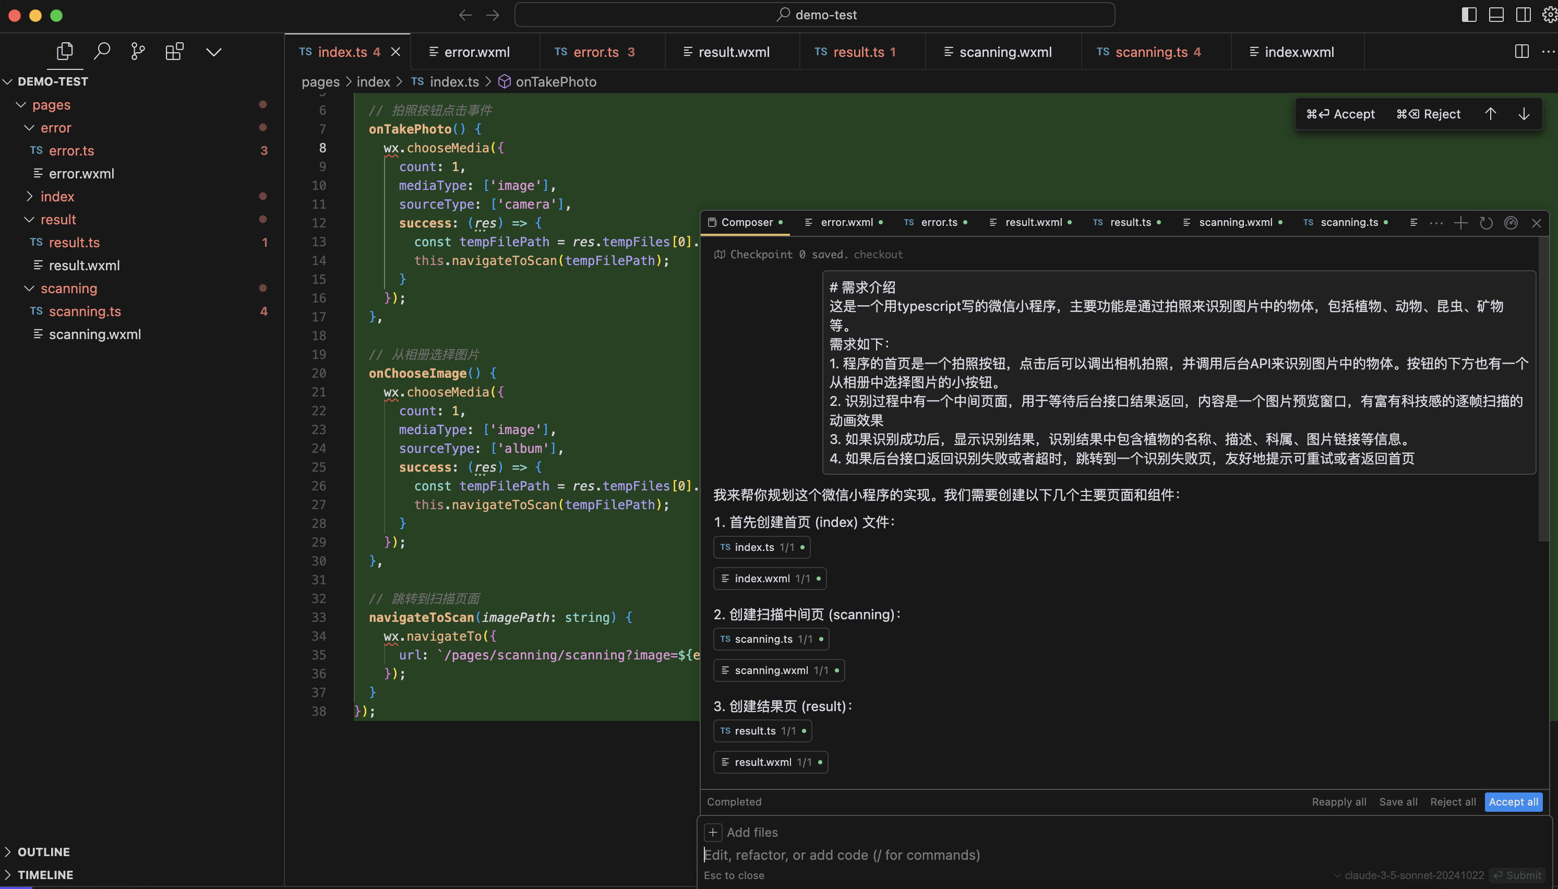
Task: Open the Explorer view icon
Action: pyautogui.click(x=65, y=51)
